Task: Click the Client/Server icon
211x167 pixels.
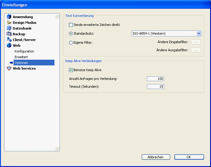Action: (x=9, y=40)
